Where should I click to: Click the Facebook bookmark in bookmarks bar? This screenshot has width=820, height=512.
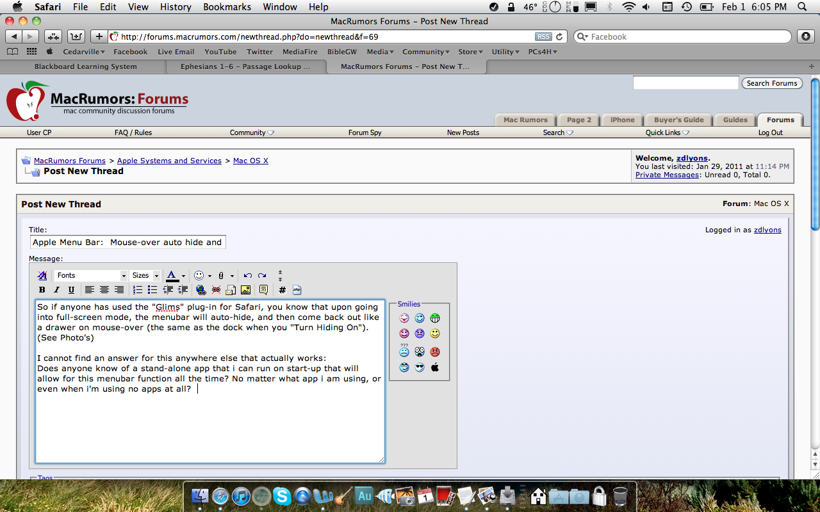(131, 52)
